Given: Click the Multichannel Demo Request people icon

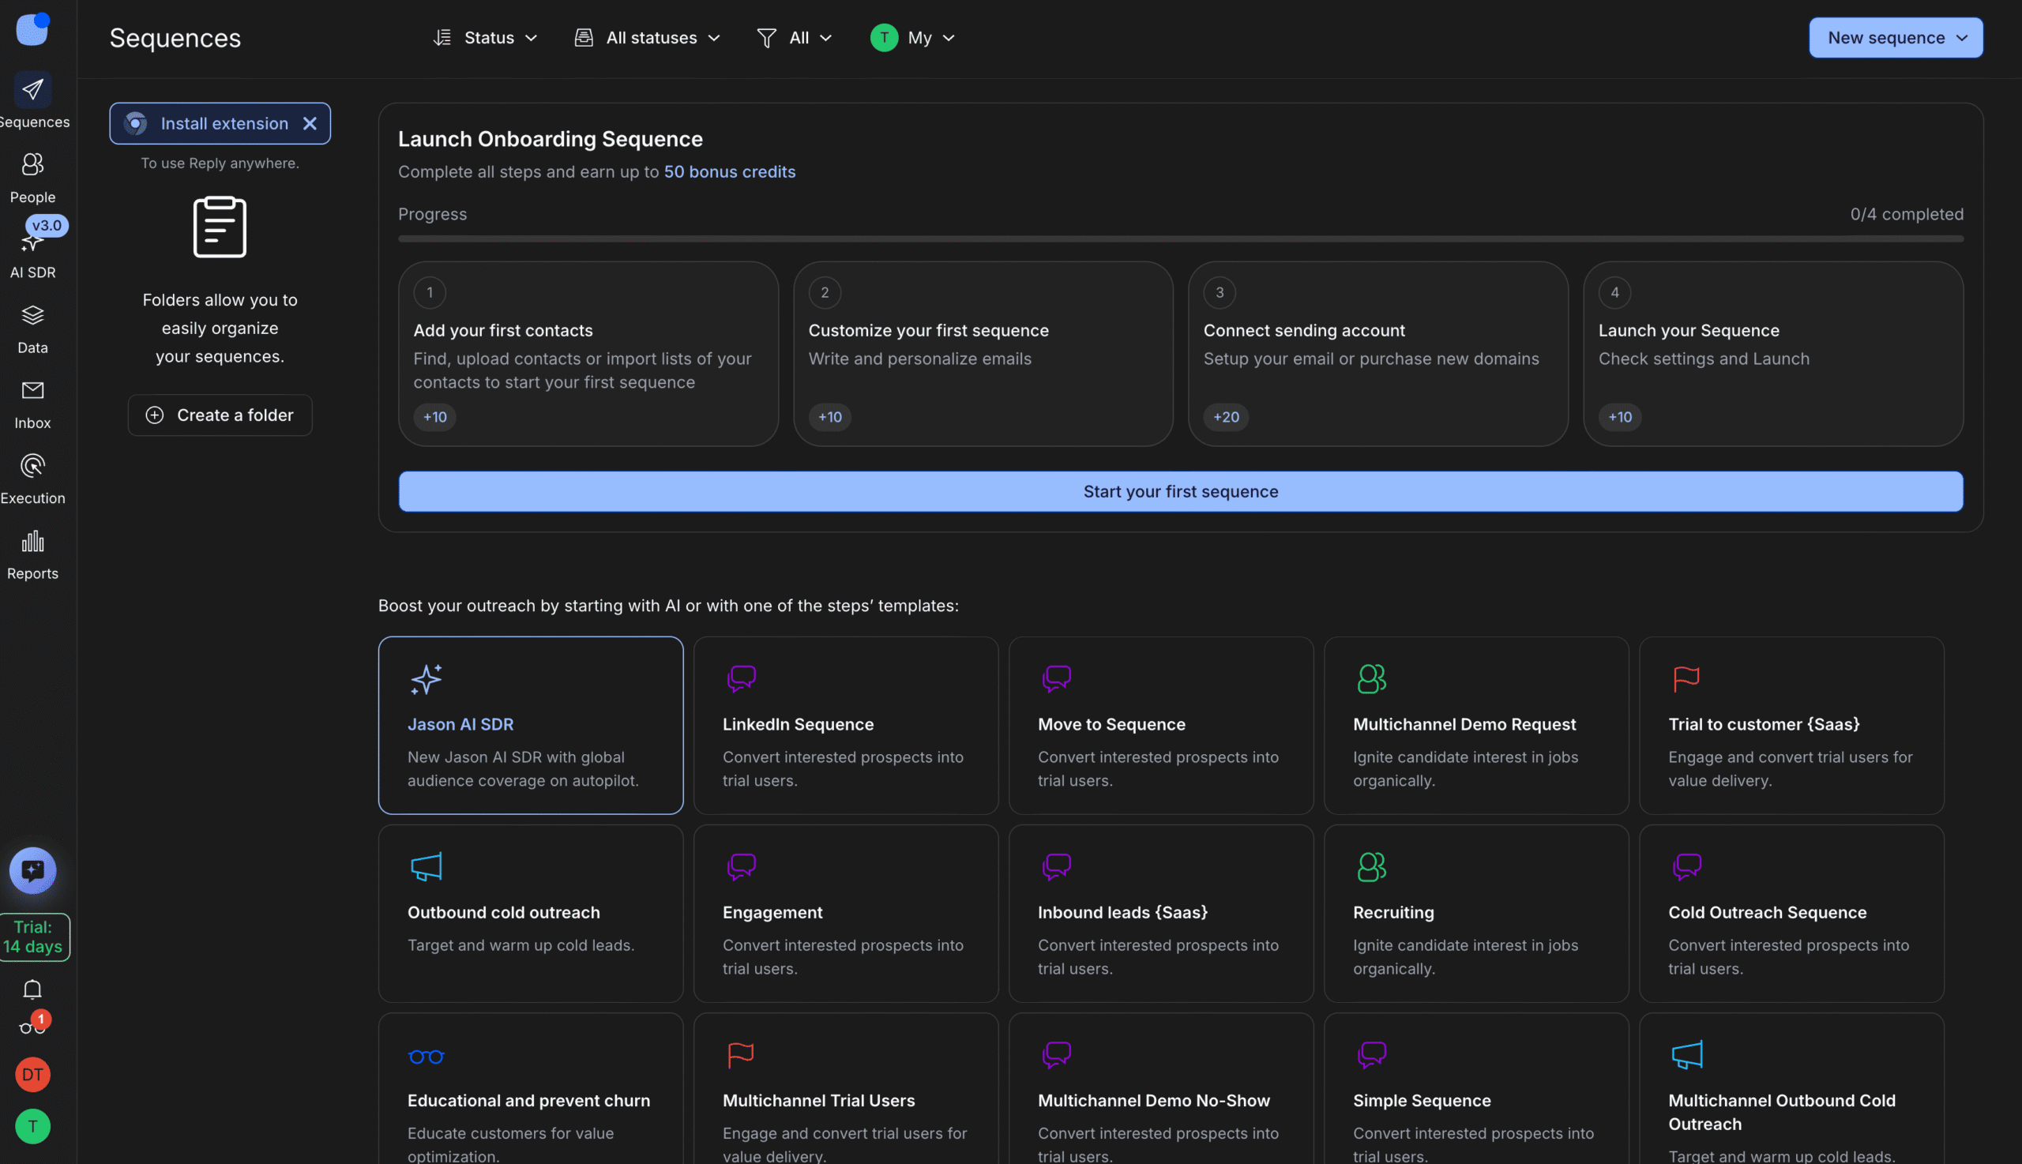Looking at the screenshot, I should pos(1371,678).
